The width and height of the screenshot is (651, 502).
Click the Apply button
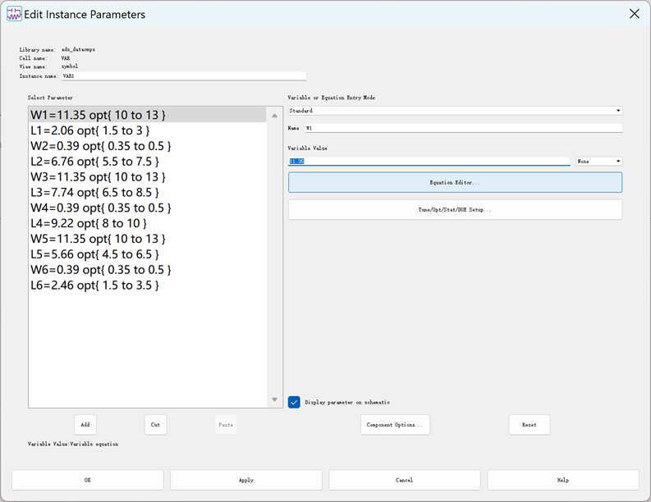[246, 480]
